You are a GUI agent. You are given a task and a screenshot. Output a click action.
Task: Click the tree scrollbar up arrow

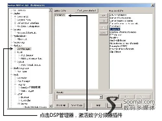coord(51,10)
